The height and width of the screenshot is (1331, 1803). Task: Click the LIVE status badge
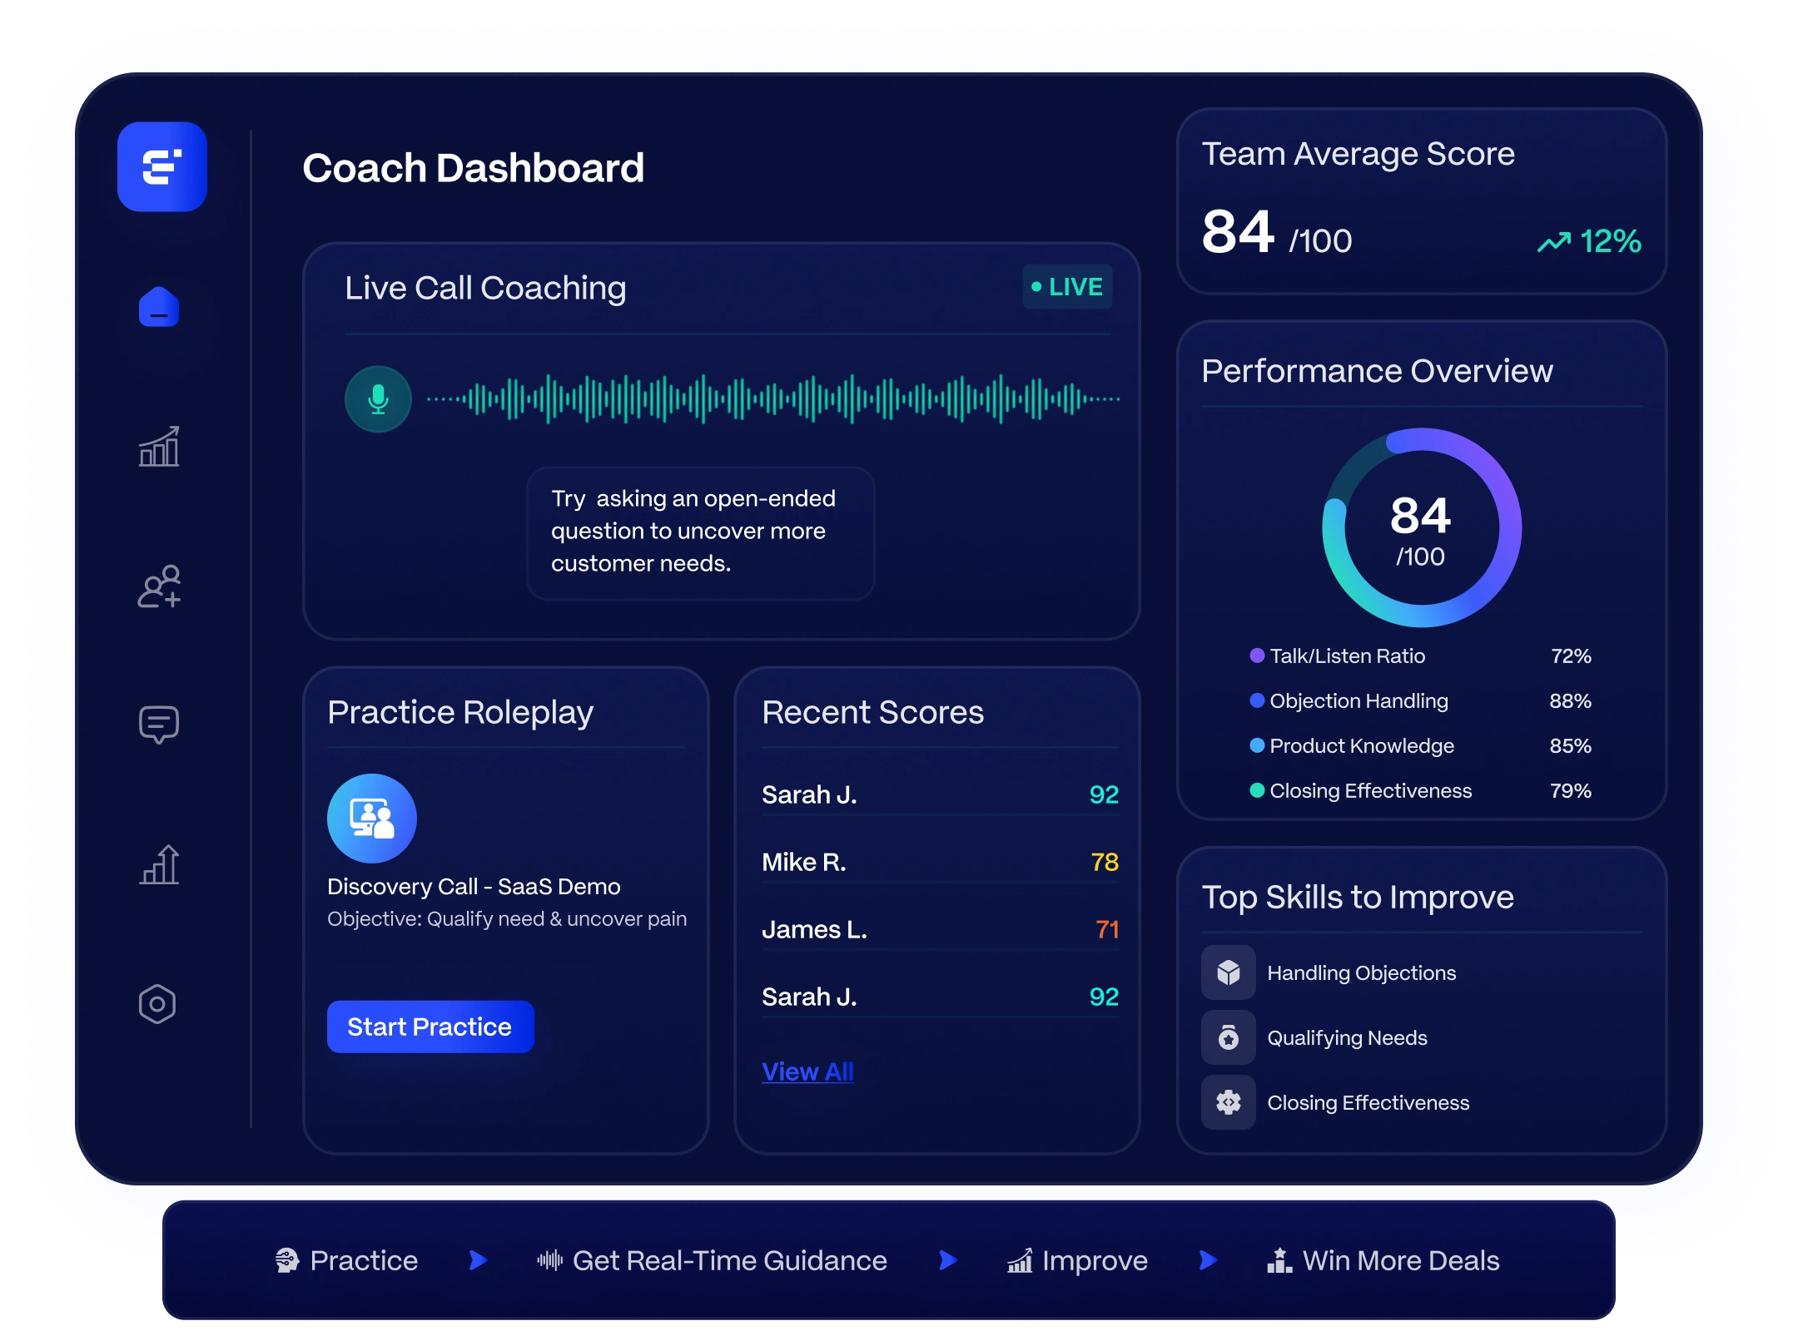point(1067,287)
